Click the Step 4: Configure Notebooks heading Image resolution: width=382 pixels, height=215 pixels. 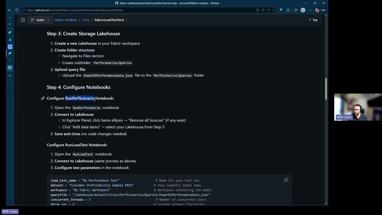tap(78, 87)
